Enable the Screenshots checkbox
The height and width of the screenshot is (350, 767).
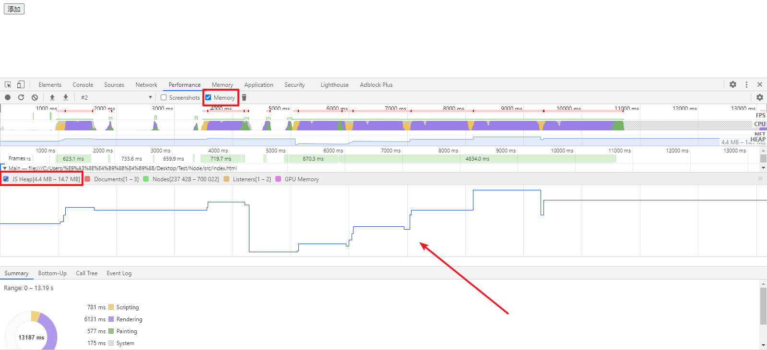pos(164,97)
